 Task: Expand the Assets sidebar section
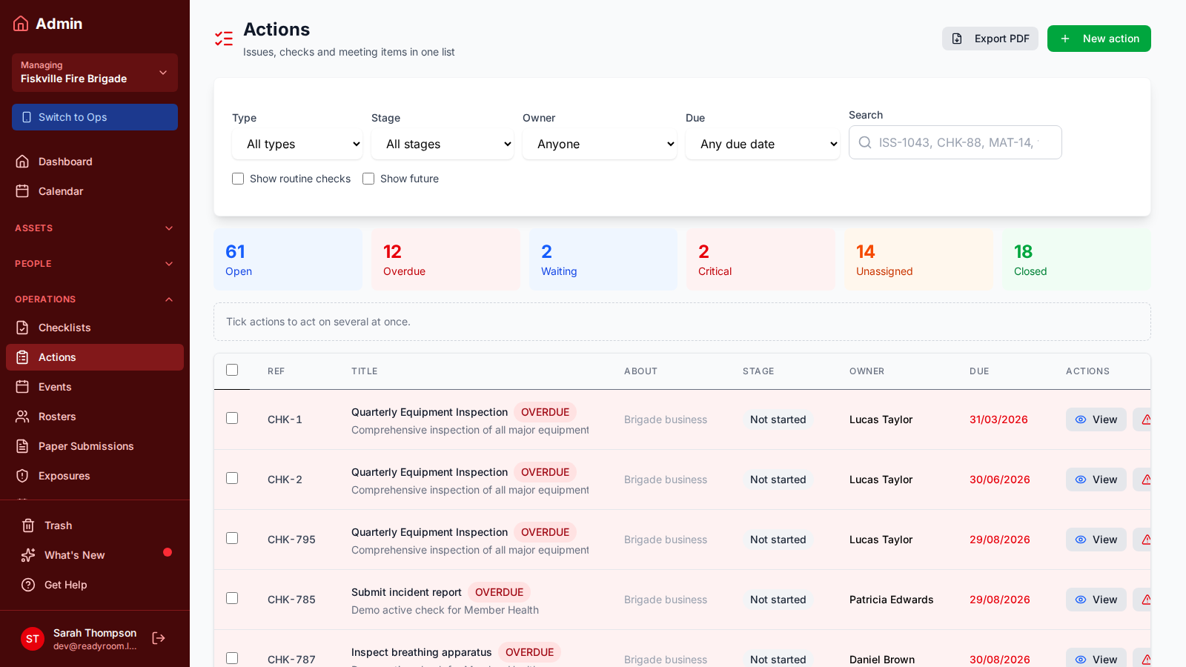[x=95, y=228]
